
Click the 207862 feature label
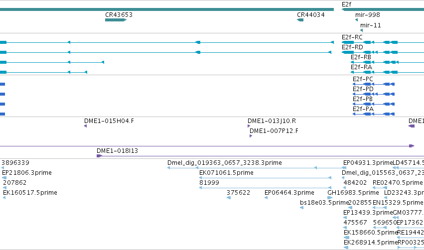point(14,183)
